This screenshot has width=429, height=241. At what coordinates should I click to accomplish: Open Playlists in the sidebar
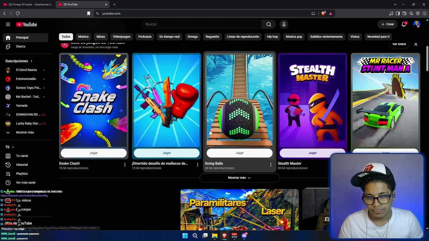click(25, 174)
